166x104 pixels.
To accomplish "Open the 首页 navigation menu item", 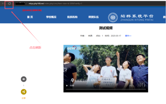I will pos(30,17).
